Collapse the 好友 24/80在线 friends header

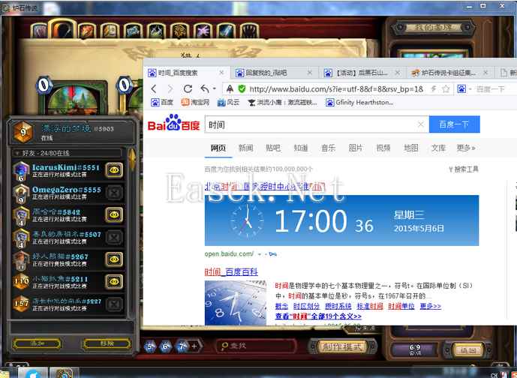(x=67, y=153)
